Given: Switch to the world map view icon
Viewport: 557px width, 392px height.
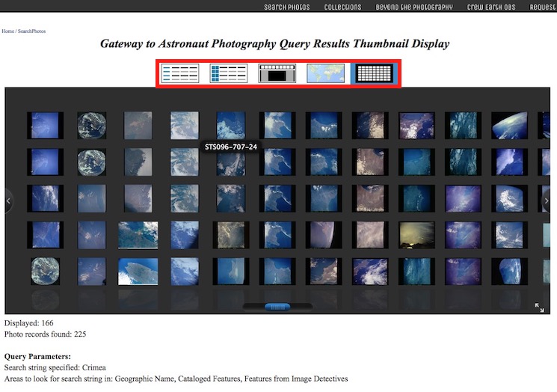Looking at the screenshot, I should pos(326,73).
